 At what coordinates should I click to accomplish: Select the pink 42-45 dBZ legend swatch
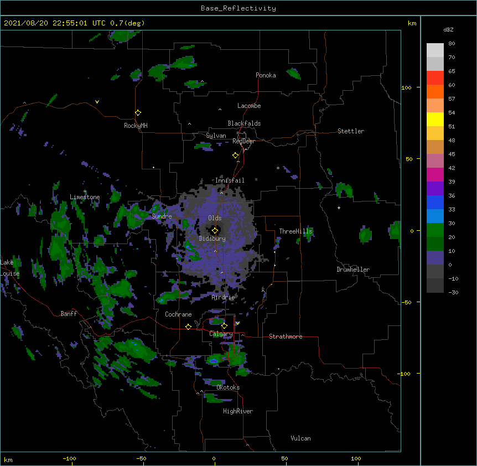click(x=435, y=161)
